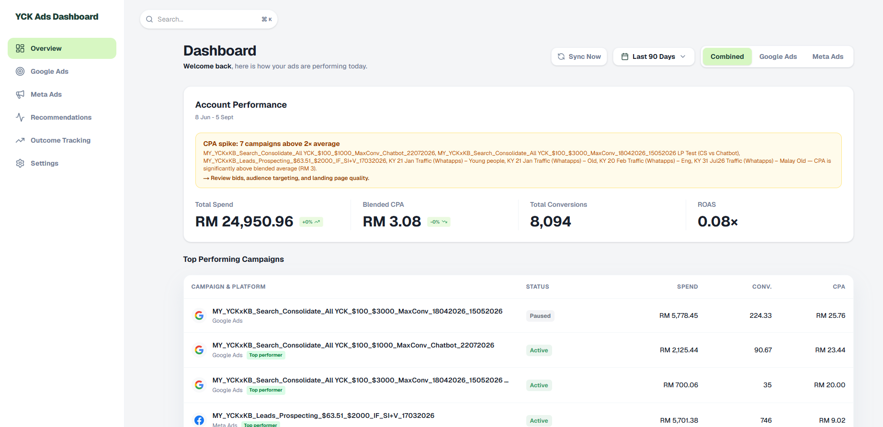Click the 0.08× ROAS value
883x427 pixels.
717,221
